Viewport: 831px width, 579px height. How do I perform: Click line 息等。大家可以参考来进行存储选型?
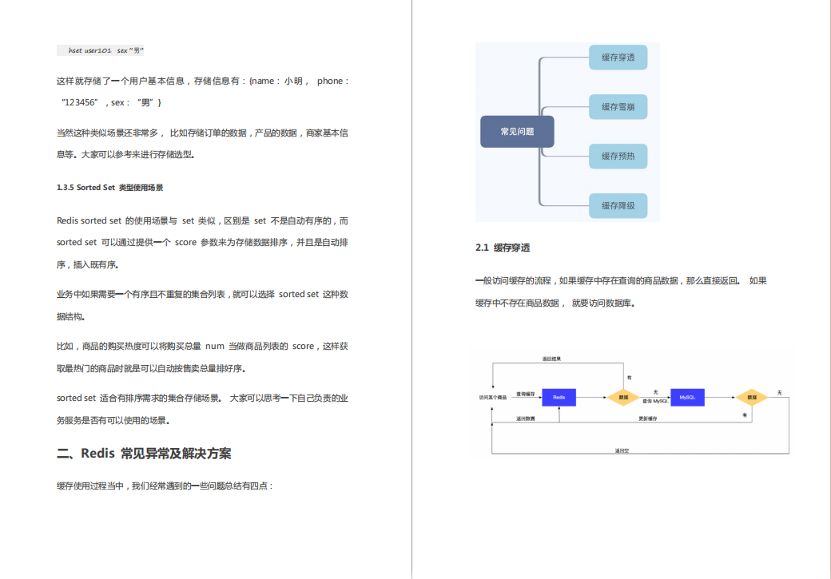(125, 154)
